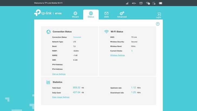Click the -92dBm RSRP value
Viewport: 197px width, 111px height.
(x=76, y=51)
